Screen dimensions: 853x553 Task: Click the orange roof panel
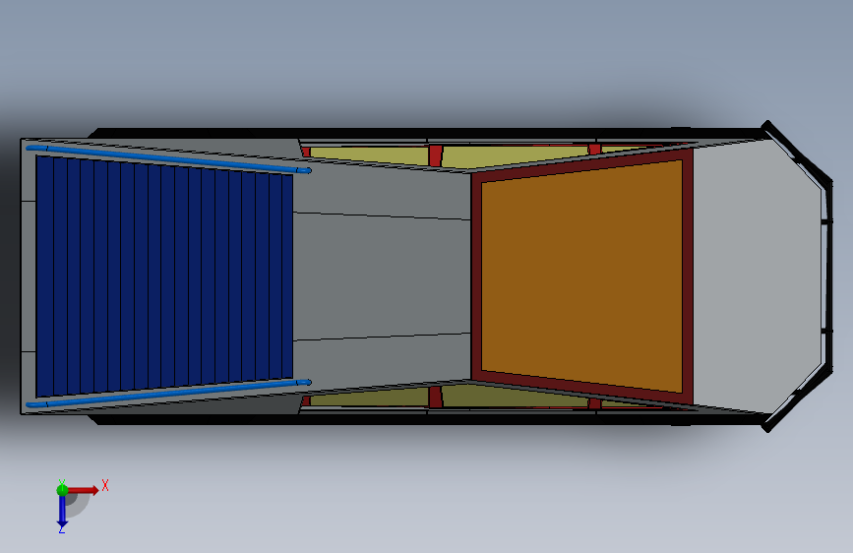[581, 276]
